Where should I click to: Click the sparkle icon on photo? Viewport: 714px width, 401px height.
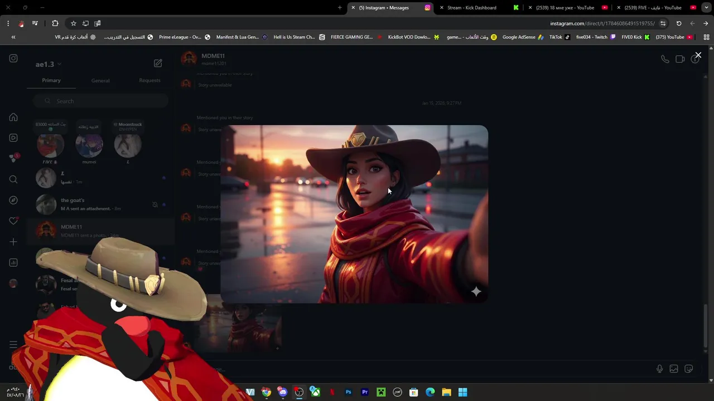pyautogui.click(x=476, y=291)
